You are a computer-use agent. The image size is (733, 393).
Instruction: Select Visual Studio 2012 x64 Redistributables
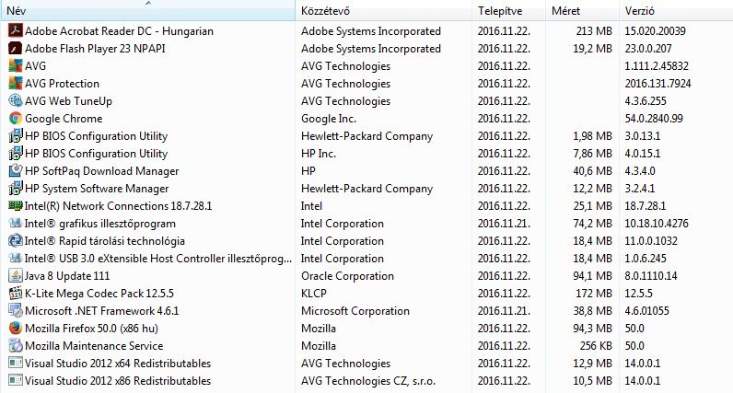(117, 363)
